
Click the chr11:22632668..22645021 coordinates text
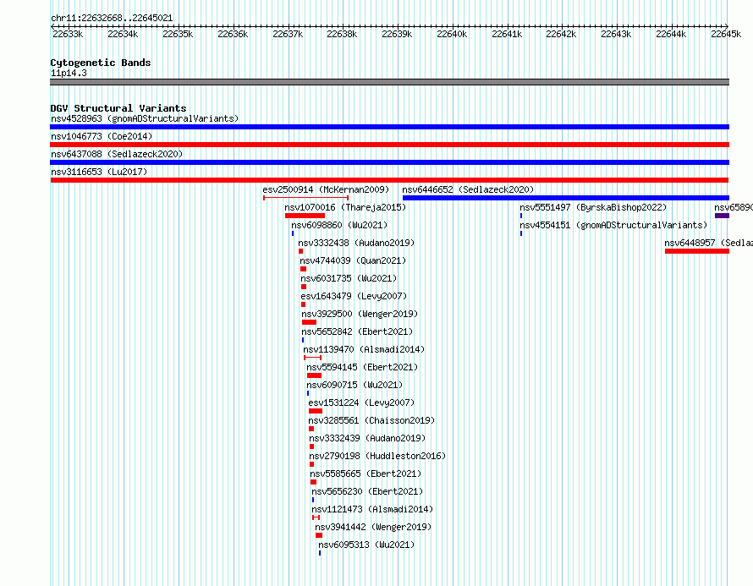(x=112, y=18)
